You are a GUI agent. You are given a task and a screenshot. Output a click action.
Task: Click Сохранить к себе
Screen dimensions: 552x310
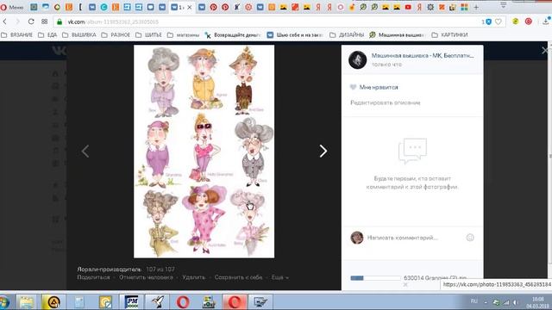[238, 277]
